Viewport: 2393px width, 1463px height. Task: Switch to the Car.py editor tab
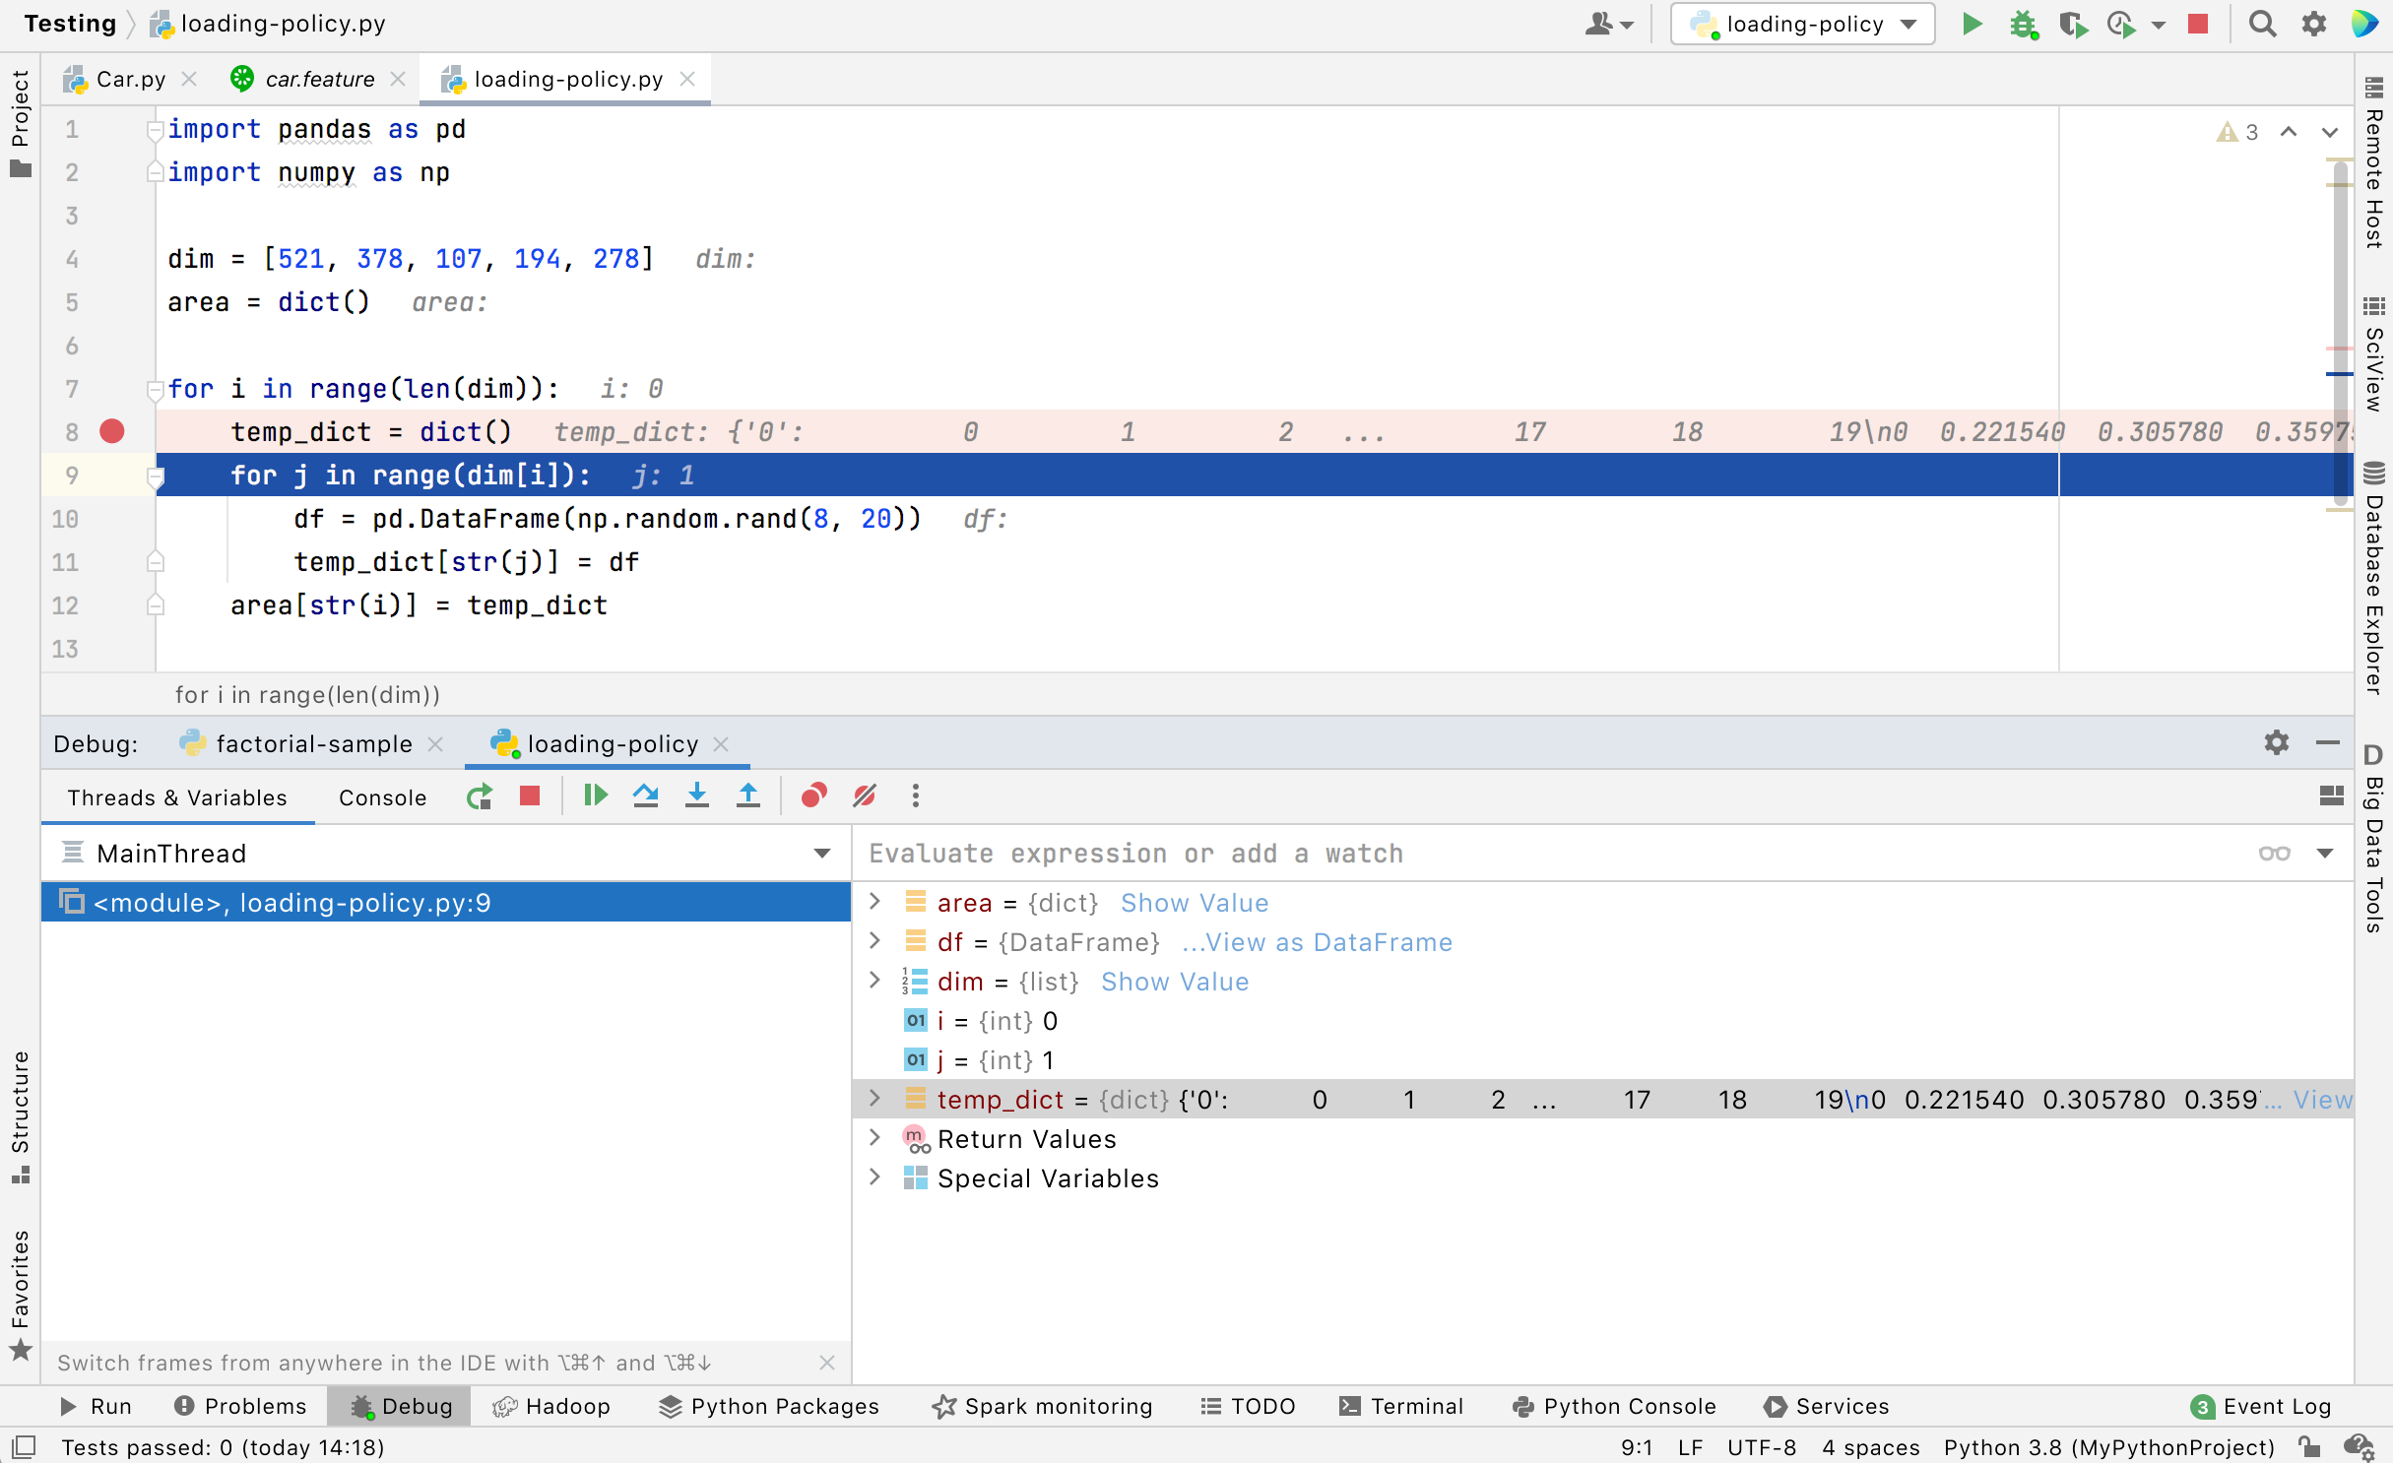pos(130,79)
